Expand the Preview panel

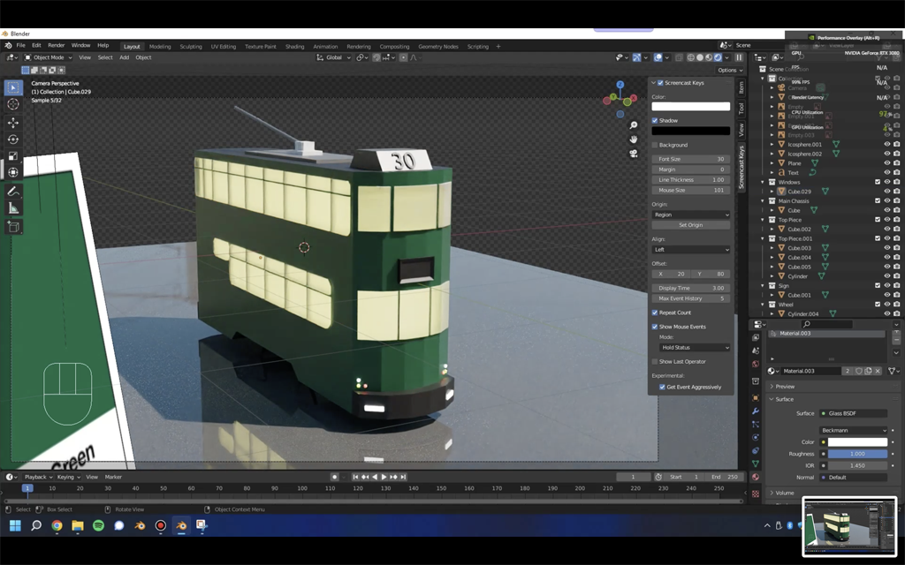[x=785, y=387]
